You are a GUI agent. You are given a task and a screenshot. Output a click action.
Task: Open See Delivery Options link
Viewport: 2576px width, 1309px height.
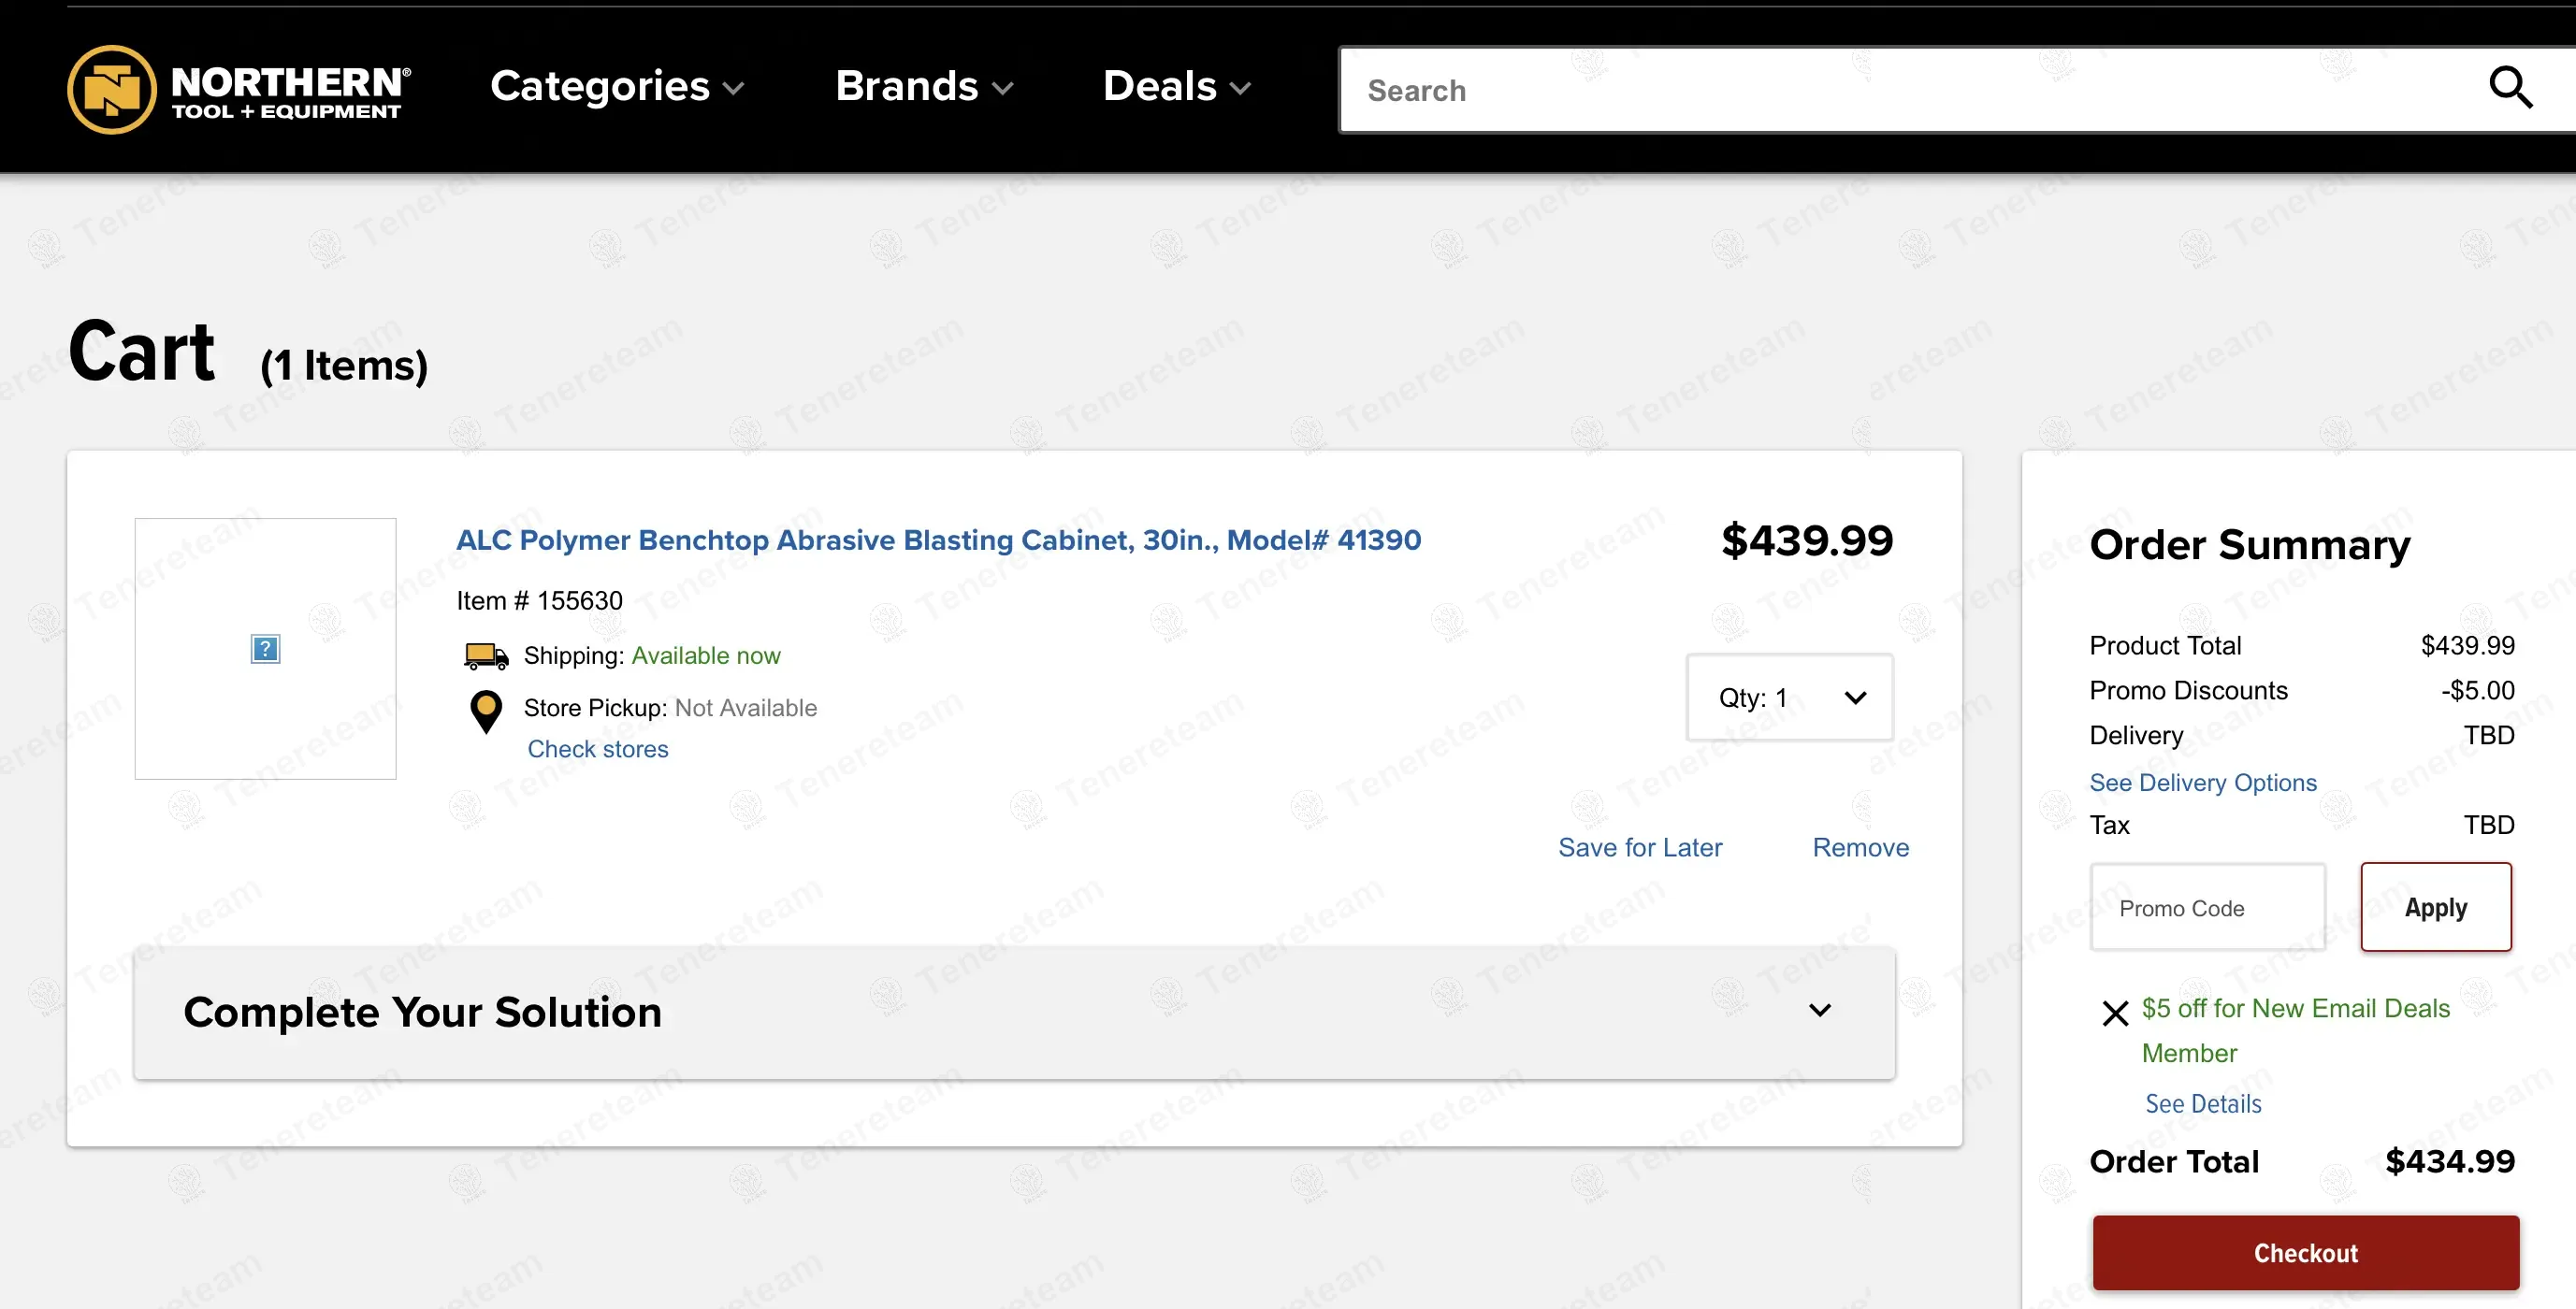(2202, 783)
